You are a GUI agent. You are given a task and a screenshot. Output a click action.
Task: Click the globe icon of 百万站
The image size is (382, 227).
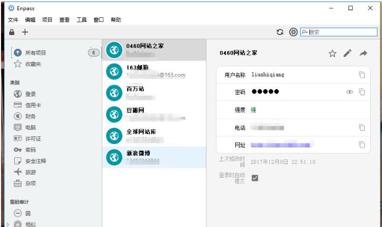[x=114, y=93]
